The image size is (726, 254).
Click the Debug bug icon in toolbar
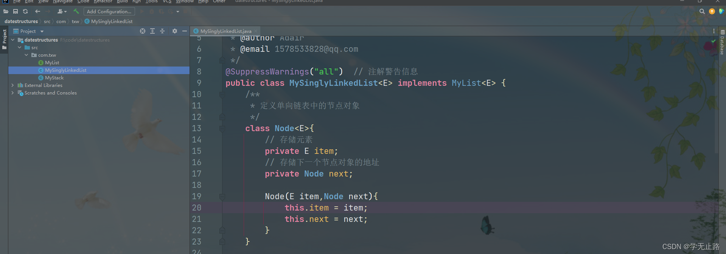click(x=152, y=12)
